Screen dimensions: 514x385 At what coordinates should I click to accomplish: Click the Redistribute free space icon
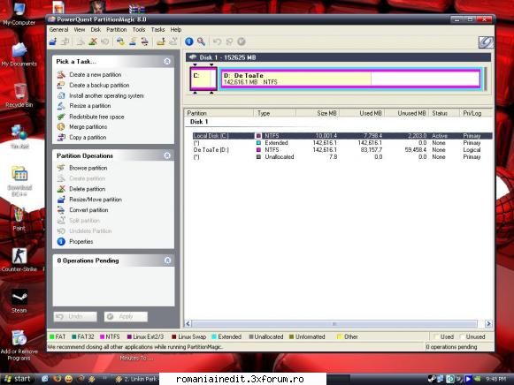point(61,117)
